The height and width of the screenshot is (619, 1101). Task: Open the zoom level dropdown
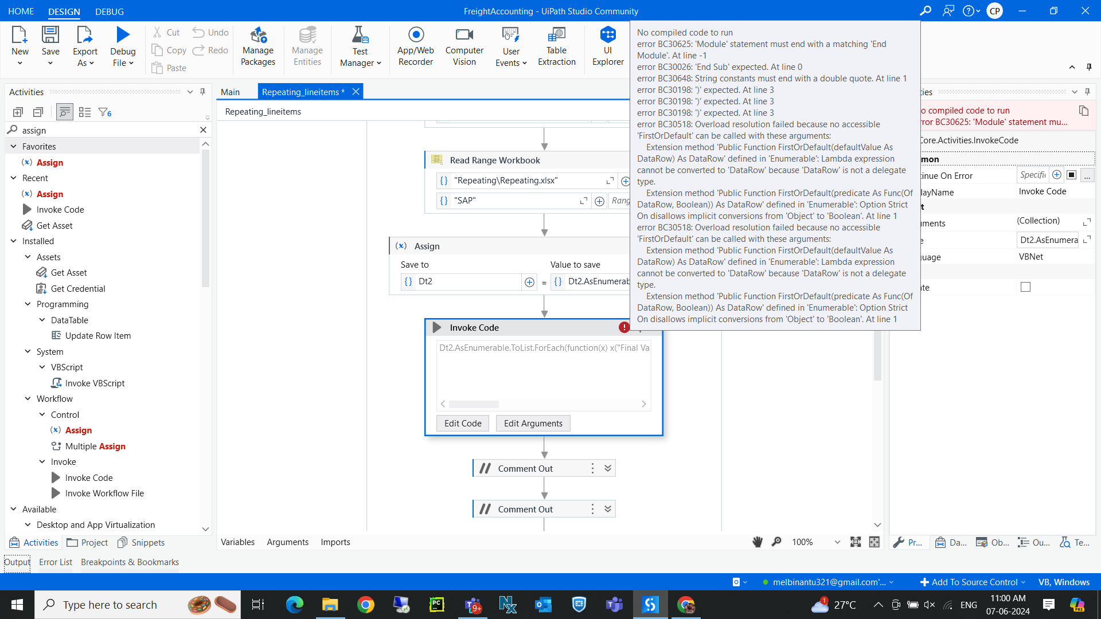pyautogui.click(x=837, y=542)
